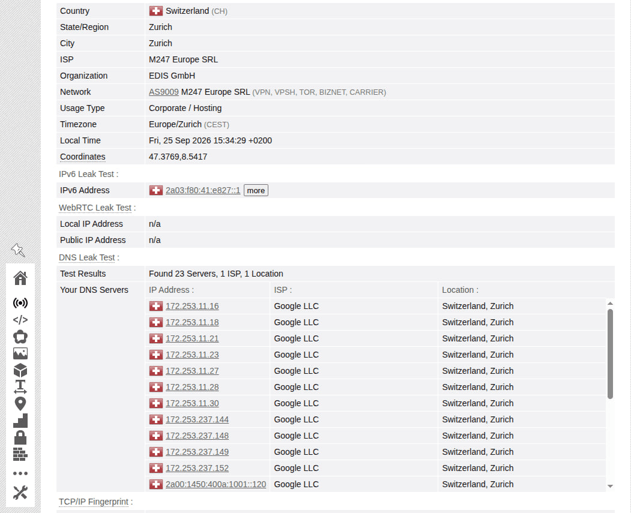Show more tools via three-dots icon
Screen dimensions: 631x513
pos(20,473)
